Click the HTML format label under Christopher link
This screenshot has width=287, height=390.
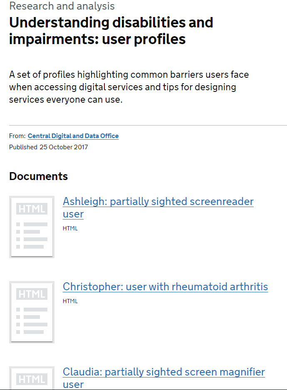70,301
